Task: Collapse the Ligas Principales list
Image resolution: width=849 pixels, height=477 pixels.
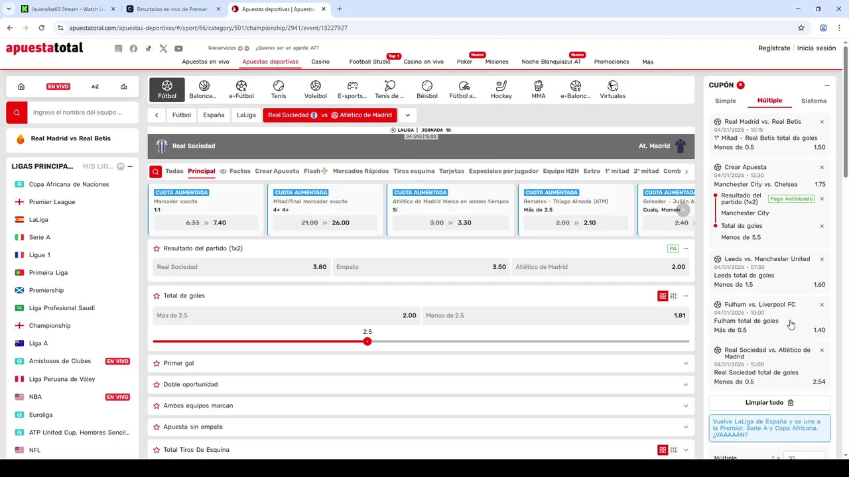Action: [x=130, y=166]
